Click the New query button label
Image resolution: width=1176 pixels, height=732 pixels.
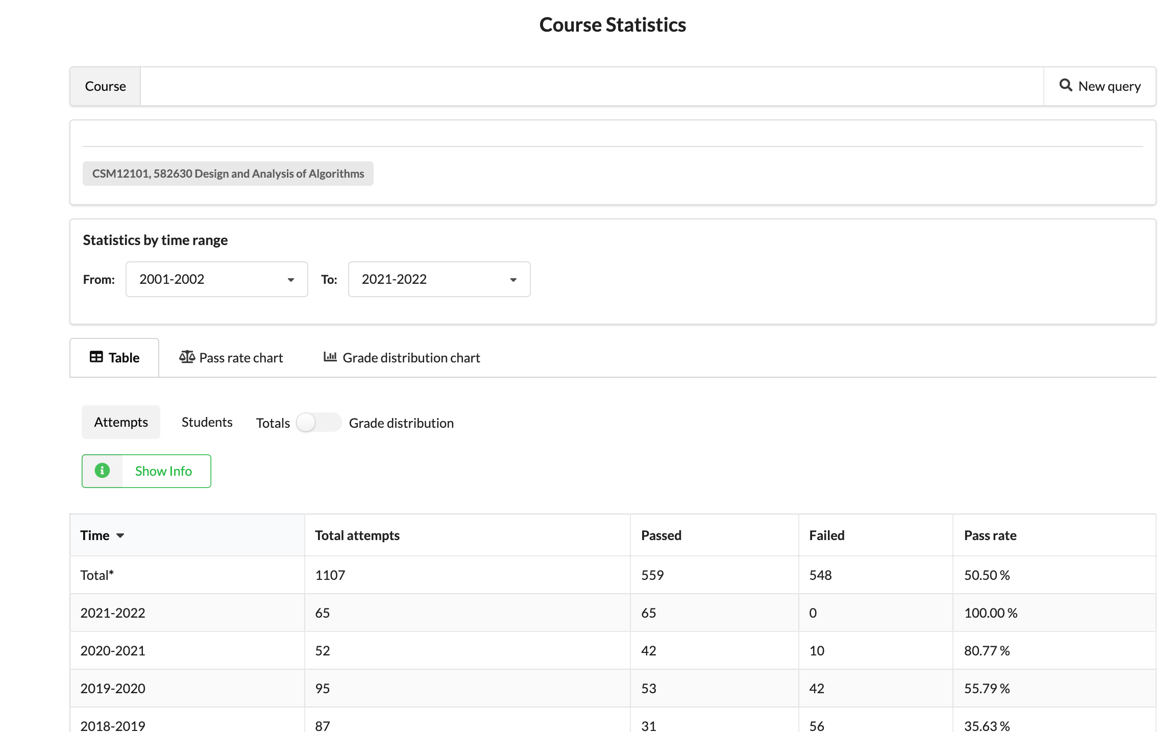coord(1110,86)
